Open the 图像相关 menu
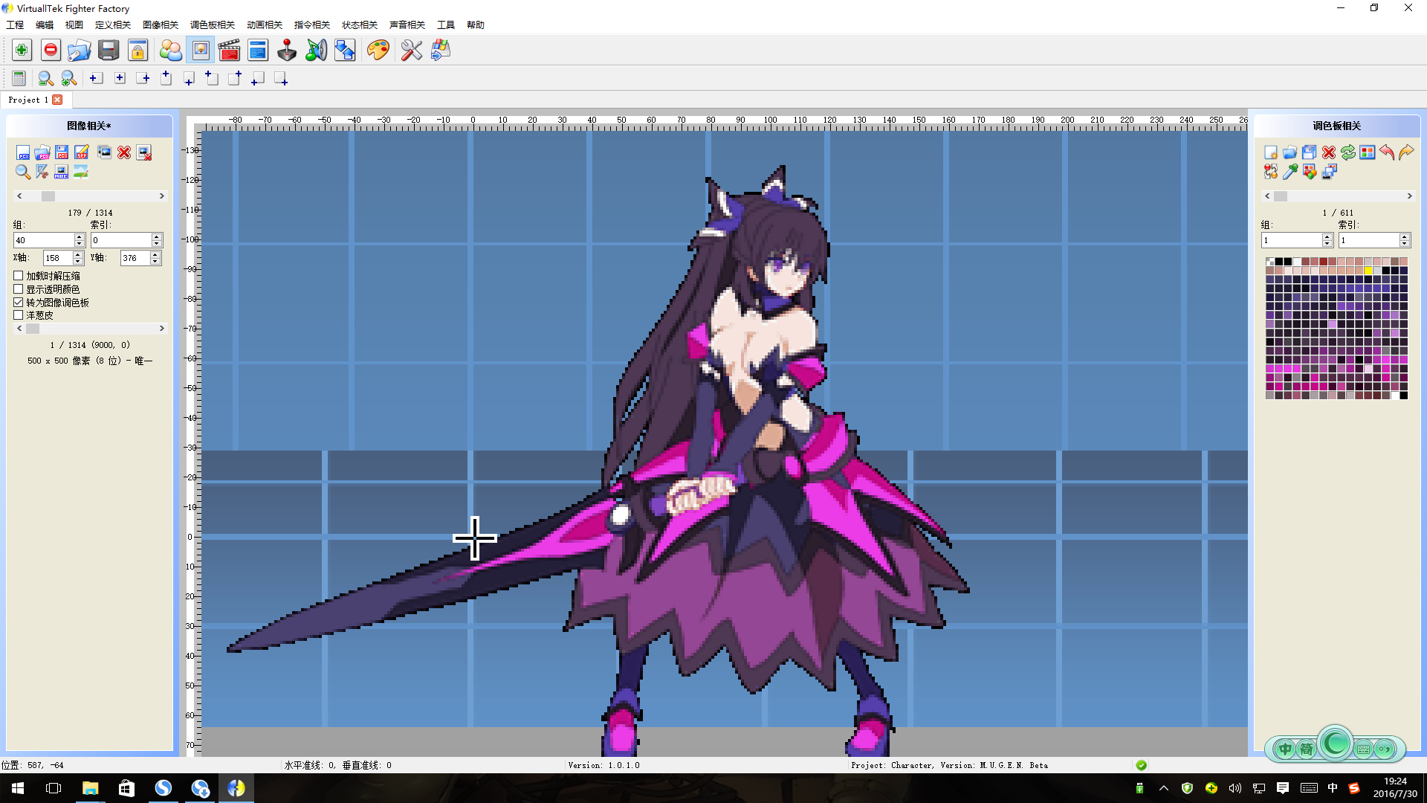This screenshot has height=803, width=1427. pyautogui.click(x=161, y=25)
